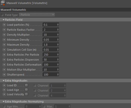Collapse the Extra Magnitudes section
Screen dimensions: 131x108
tap(3, 81)
